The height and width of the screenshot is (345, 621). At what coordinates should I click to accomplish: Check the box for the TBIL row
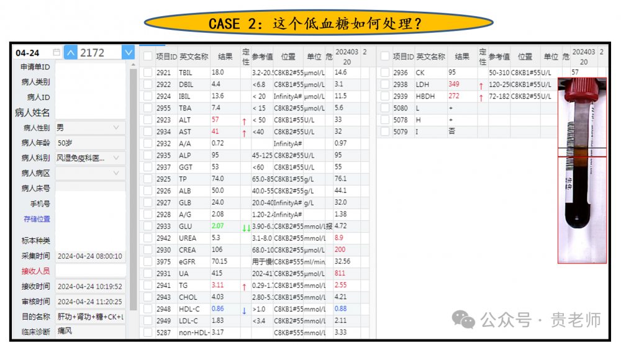point(147,73)
